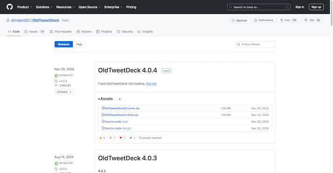This screenshot has width=333, height=173.
Task: Click the party popper reaction with count 1
Action: [112, 138]
